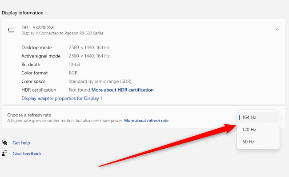Click the Display 1: Connected to Radeon RX 580 text
Image resolution: width=289 pixels, height=177 pixels.
pos(63,33)
